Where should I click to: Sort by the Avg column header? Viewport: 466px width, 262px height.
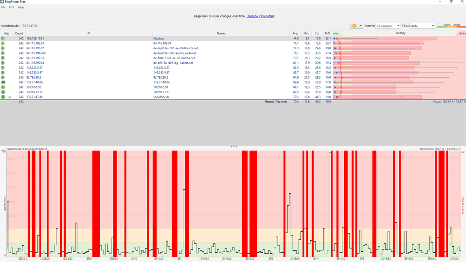click(295, 34)
